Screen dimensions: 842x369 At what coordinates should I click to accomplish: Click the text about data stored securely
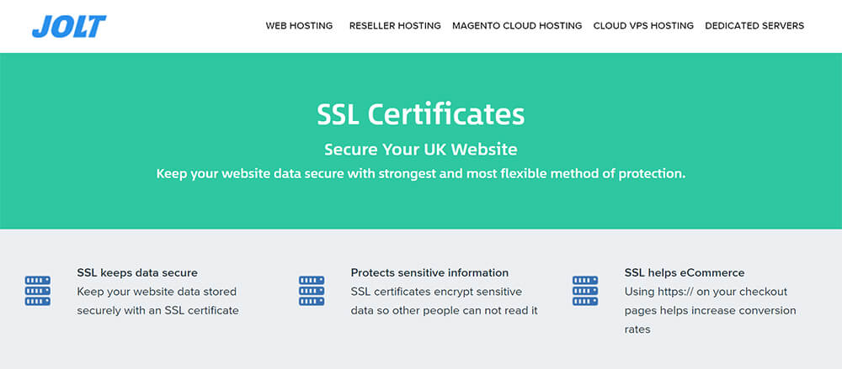[x=158, y=301]
